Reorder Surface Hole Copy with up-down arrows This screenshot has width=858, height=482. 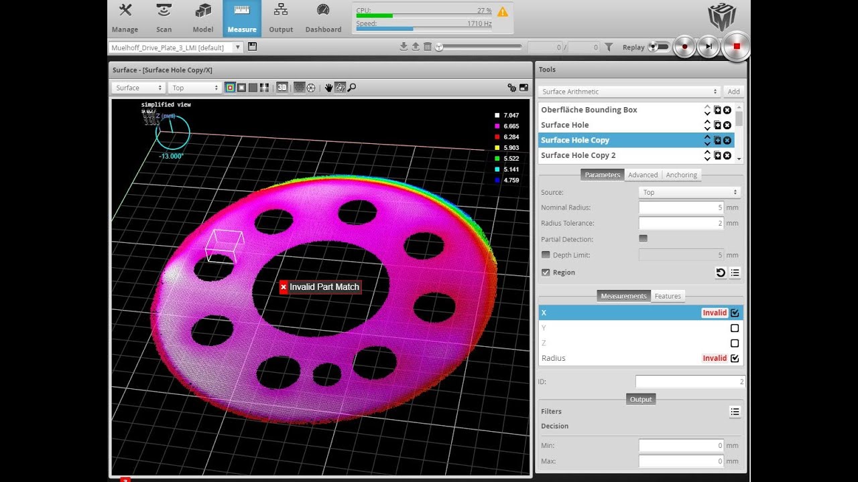(x=707, y=141)
